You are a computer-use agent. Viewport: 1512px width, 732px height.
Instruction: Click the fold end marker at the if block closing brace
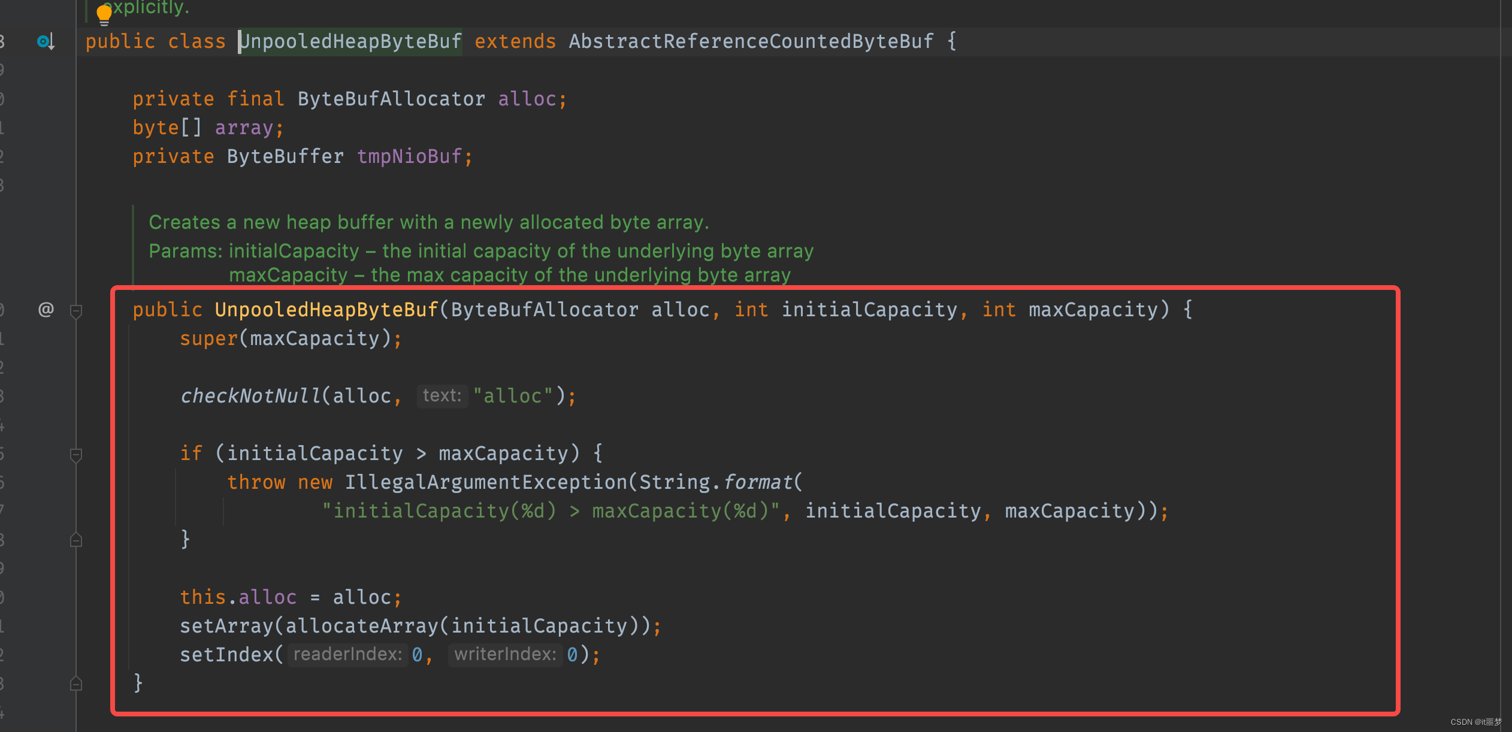(x=76, y=540)
